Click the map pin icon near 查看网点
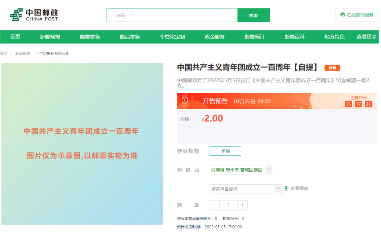The image size is (381, 232). (x=286, y=189)
